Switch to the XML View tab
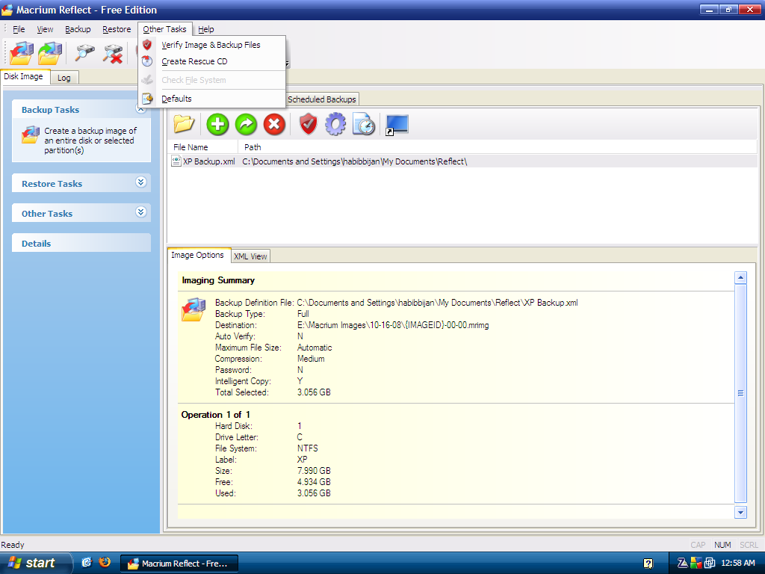This screenshot has height=574, width=765. pyautogui.click(x=250, y=256)
